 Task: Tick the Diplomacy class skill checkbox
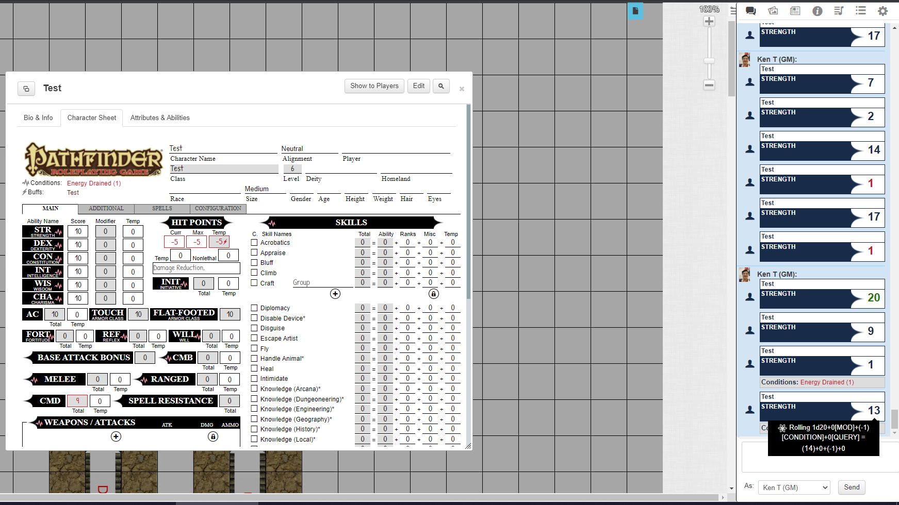254,308
